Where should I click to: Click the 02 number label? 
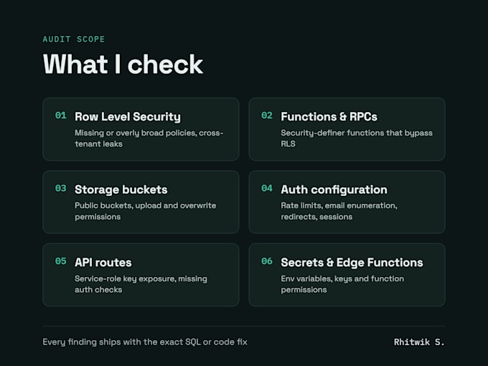tap(267, 116)
